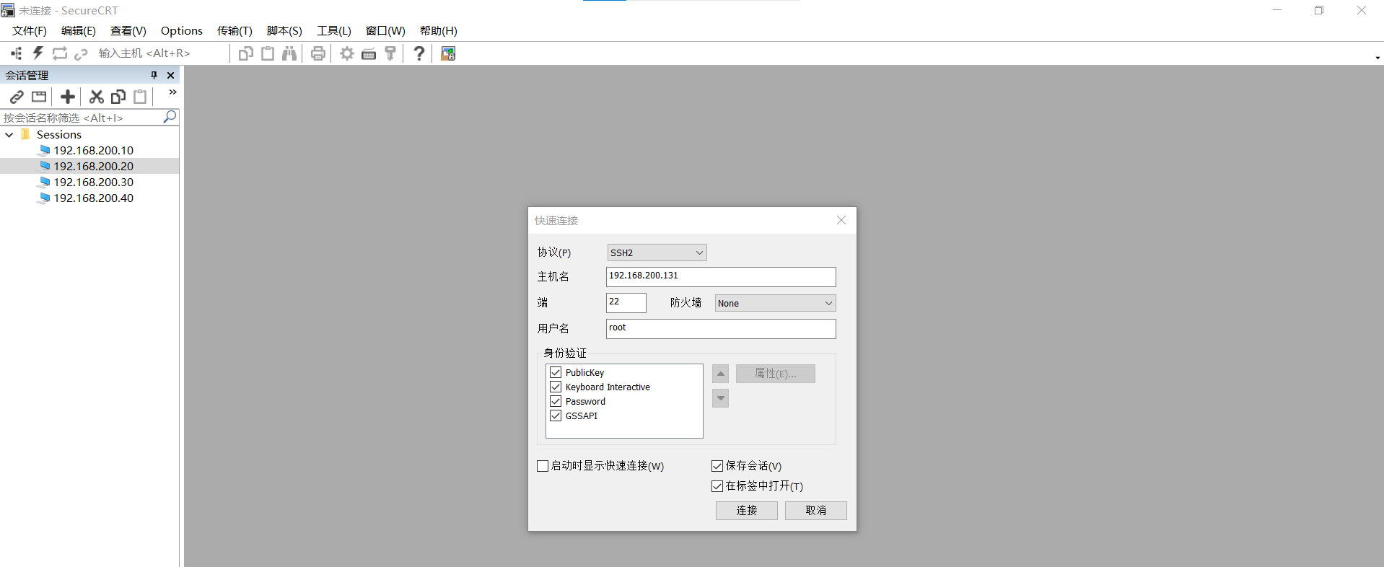Screen dimensions: 1384x567
Task: Click the connect link icon in session manager
Action: [17, 97]
